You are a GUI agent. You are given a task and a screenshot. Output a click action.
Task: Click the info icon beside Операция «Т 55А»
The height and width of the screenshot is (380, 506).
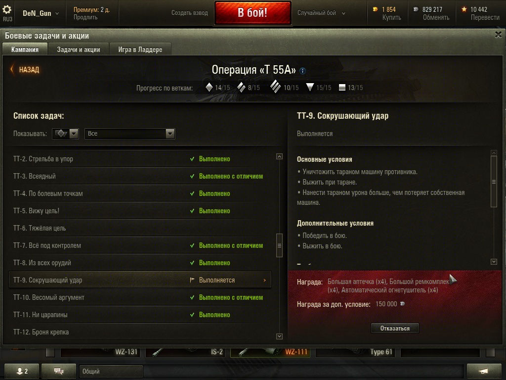click(302, 71)
